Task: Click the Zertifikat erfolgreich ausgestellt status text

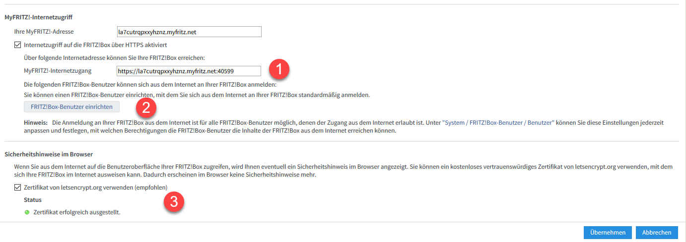Action: click(x=77, y=212)
